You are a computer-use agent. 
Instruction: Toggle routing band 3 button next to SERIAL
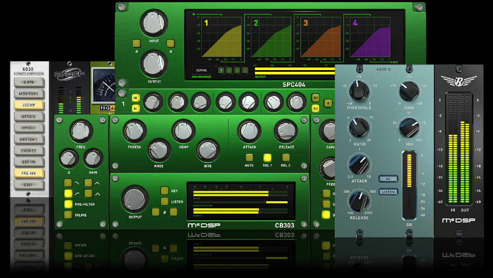point(237,71)
